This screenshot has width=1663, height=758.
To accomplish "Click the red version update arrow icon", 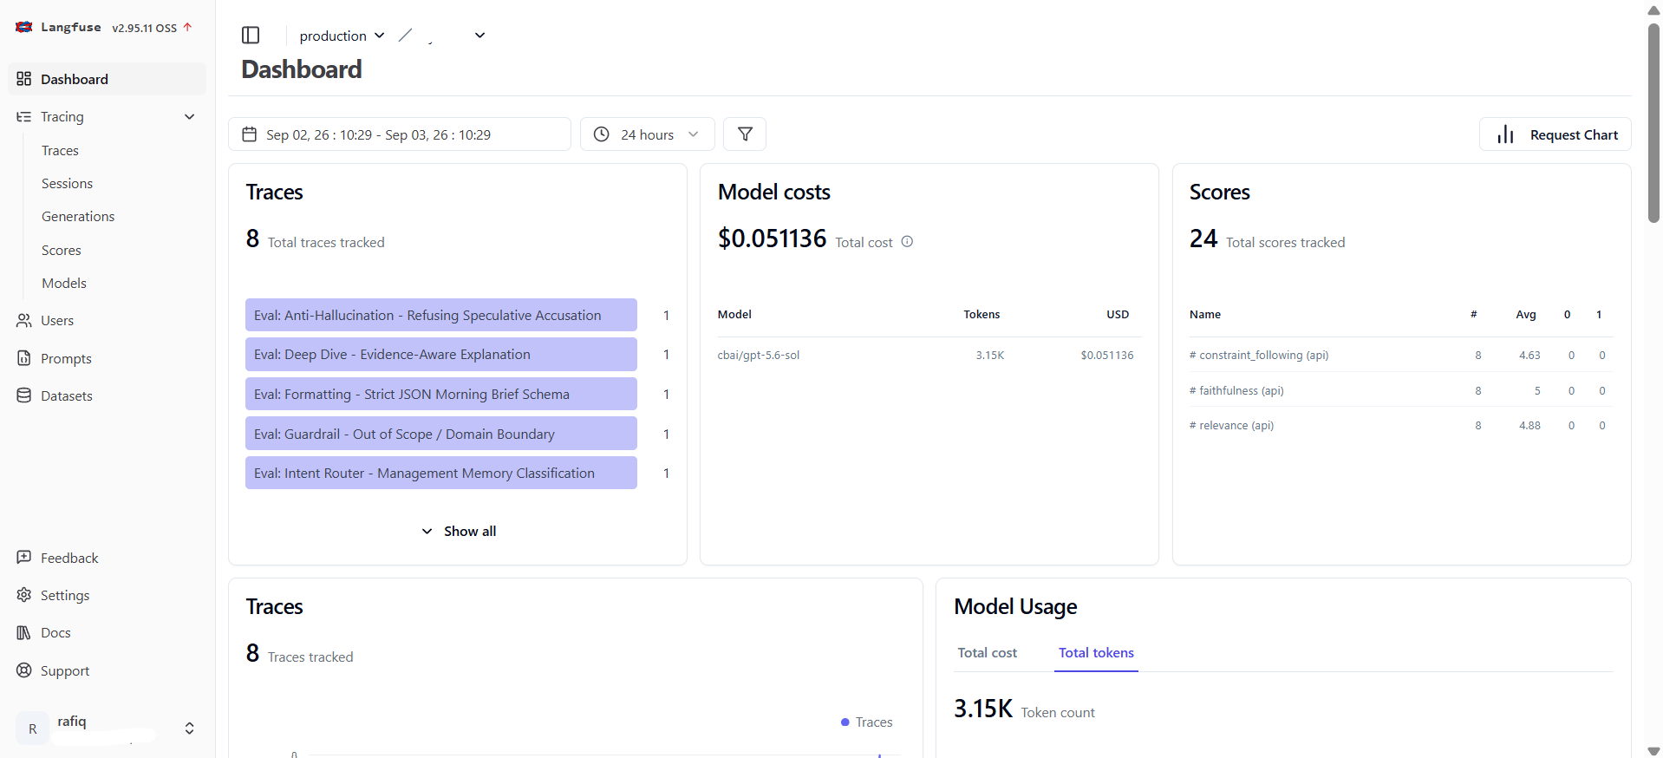I will pos(187,27).
